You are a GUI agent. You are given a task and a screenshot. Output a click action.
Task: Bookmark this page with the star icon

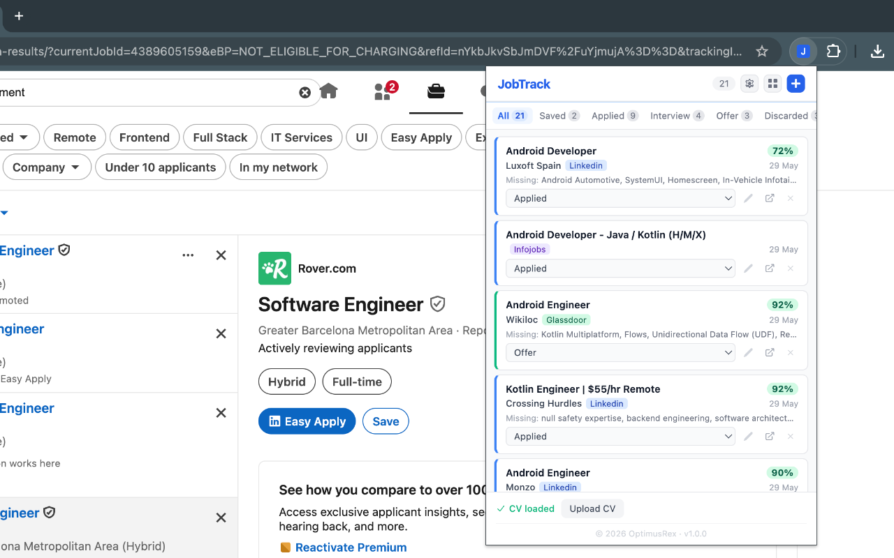762,51
